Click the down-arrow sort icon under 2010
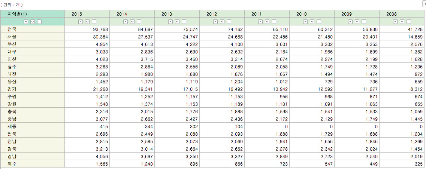Viewport: 426px width, 169px height. pyautogui.click(x=312, y=22)
